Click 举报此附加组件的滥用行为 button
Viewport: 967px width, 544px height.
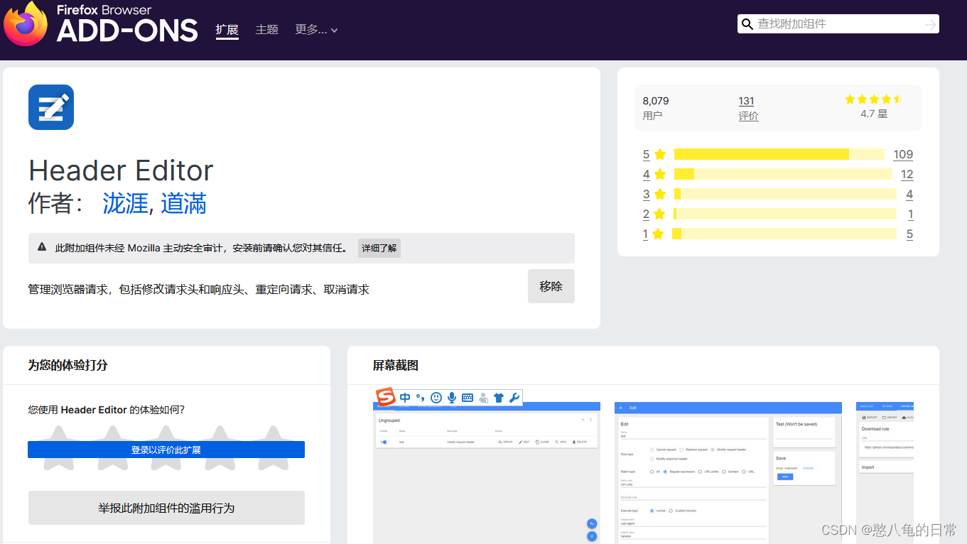166,508
